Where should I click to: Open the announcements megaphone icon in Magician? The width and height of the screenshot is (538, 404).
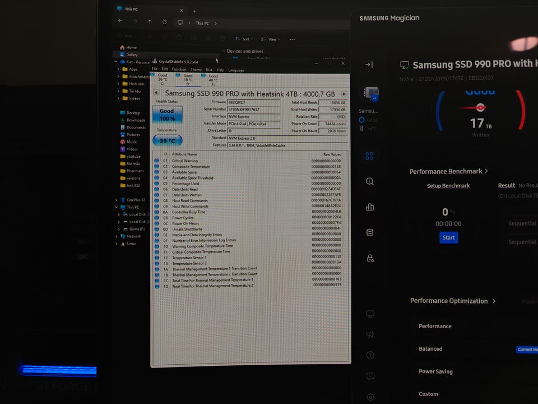click(x=370, y=334)
